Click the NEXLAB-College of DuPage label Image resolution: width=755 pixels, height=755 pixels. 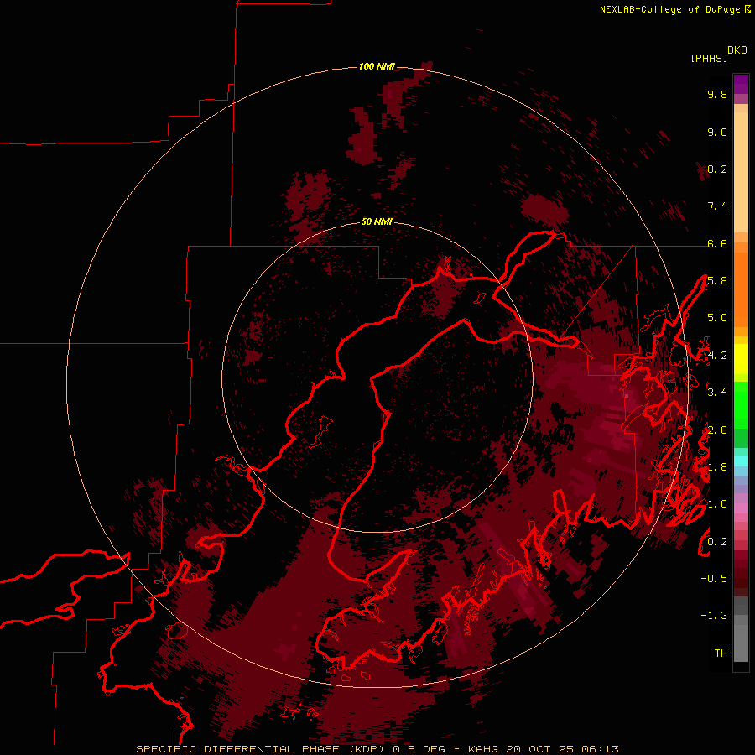point(669,9)
